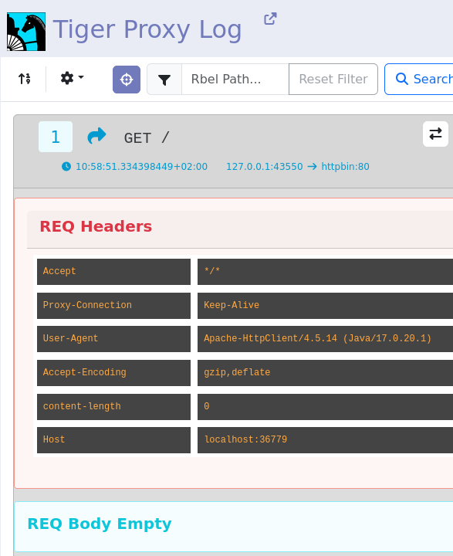Click sender address 127.0.0.1:43550
This screenshot has width=453, height=556.
265,166
